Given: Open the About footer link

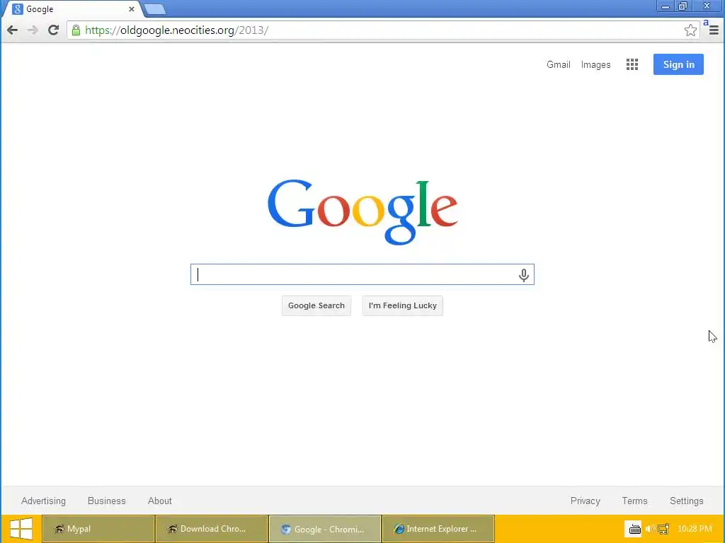Looking at the screenshot, I should (x=159, y=501).
